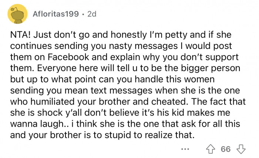This screenshot has width=259, height=158.
Task: Open the Afloritas199 user profile
Action: [55, 14]
